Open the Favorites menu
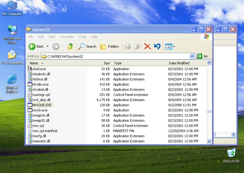 point(67,37)
